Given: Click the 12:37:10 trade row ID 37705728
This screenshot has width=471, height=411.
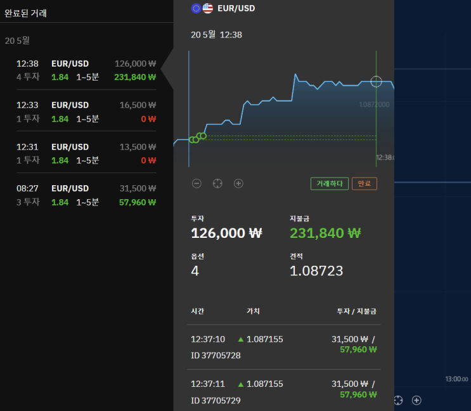Looking at the screenshot, I should (x=283, y=348).
